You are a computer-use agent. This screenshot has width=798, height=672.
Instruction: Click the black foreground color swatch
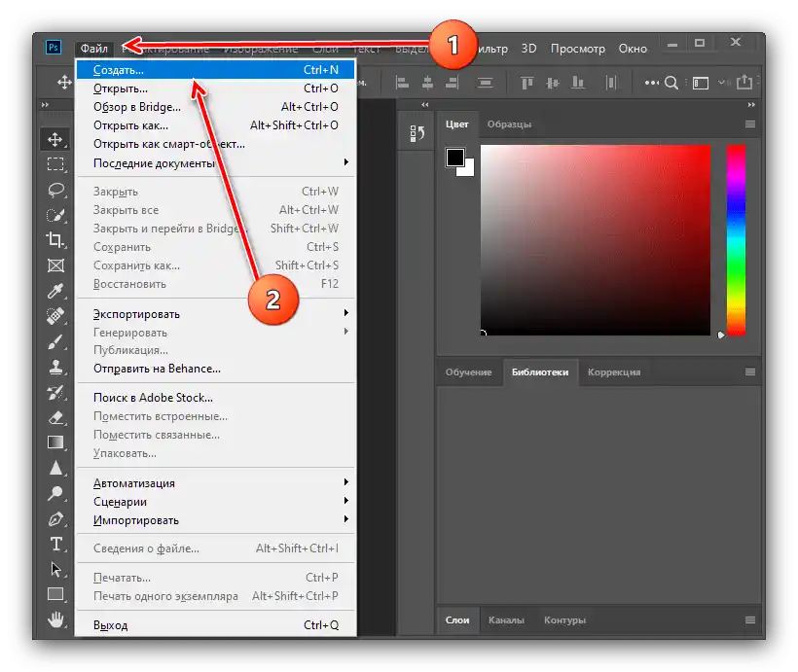[x=455, y=158]
